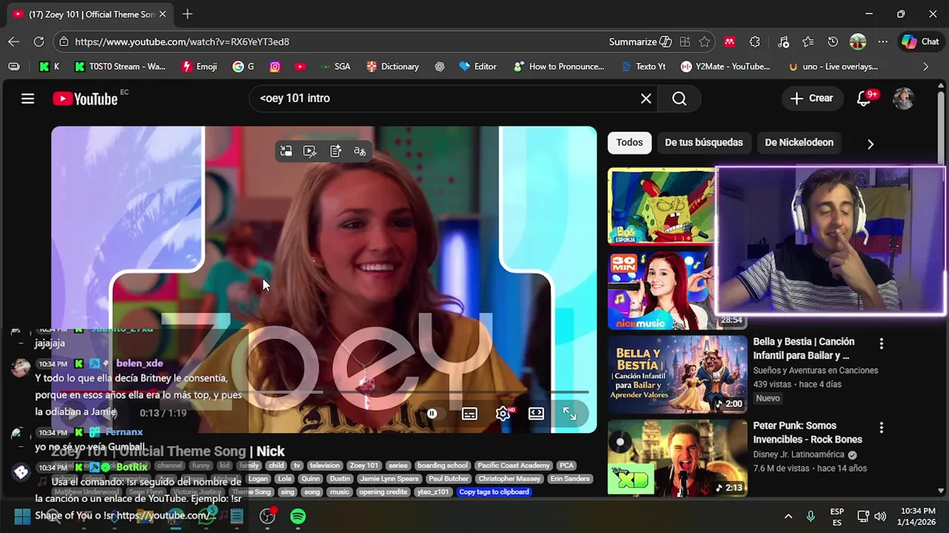Screen dimensions: 949x533
Task: Open options for Peter Punk video
Action: [881, 427]
